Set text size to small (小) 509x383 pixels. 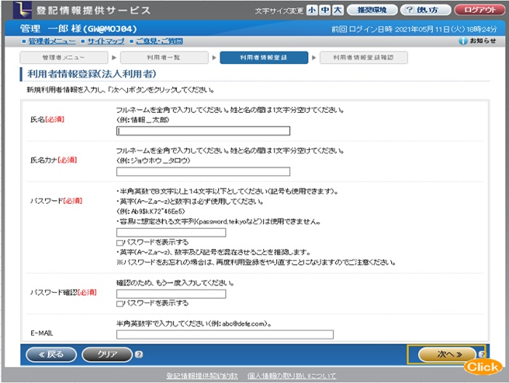point(312,10)
